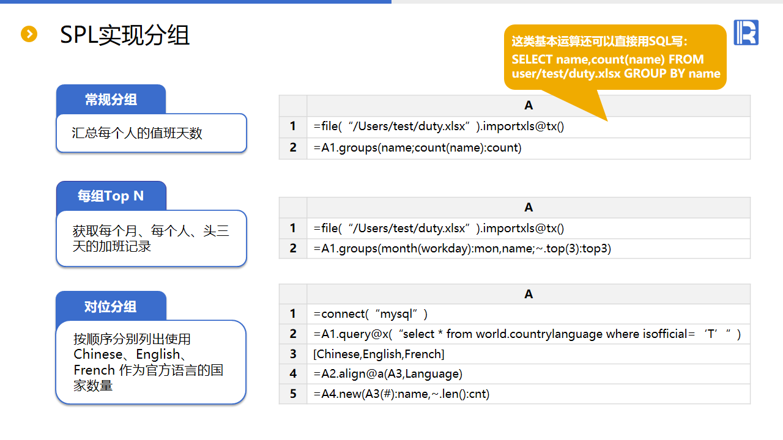The image size is (783, 440).
Task: Select the [Chinese,English,French] cell
Action: pyautogui.click(x=528, y=354)
